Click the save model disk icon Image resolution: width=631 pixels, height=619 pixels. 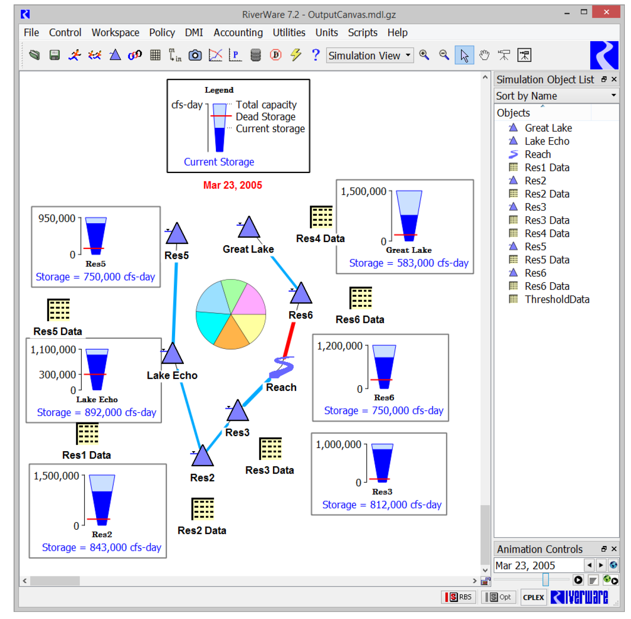[54, 55]
